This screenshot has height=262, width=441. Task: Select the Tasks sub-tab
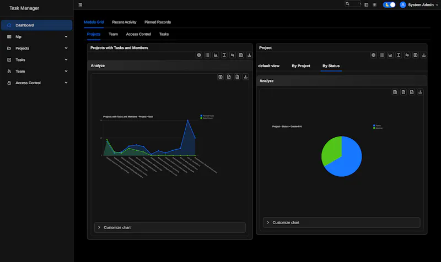pyautogui.click(x=164, y=34)
